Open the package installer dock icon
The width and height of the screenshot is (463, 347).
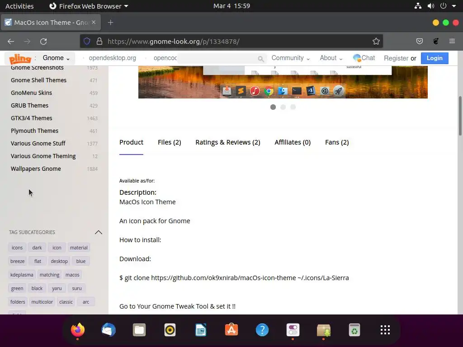(324, 330)
